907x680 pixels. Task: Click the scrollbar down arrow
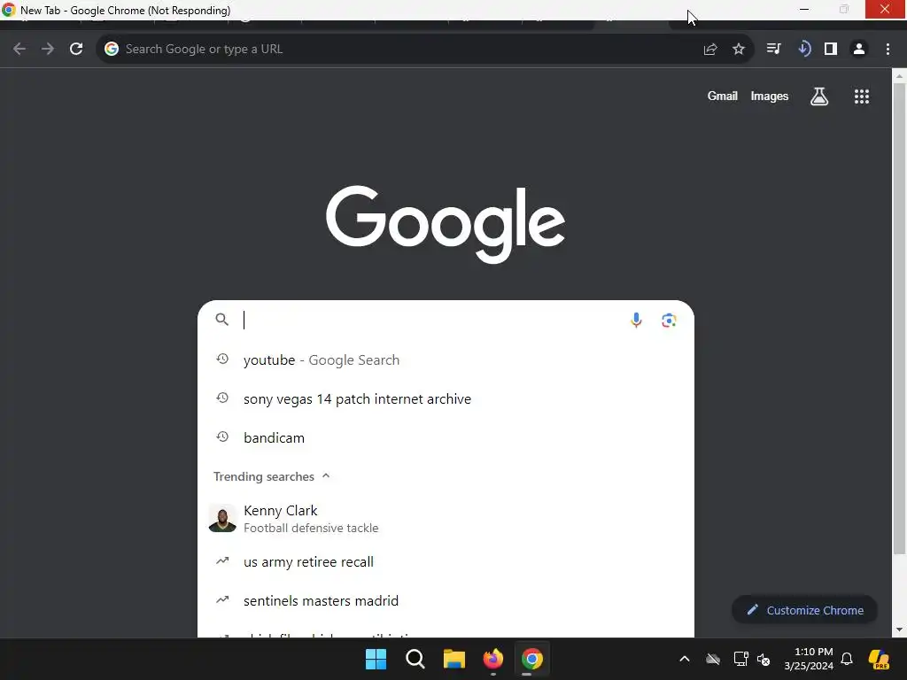[x=899, y=630]
